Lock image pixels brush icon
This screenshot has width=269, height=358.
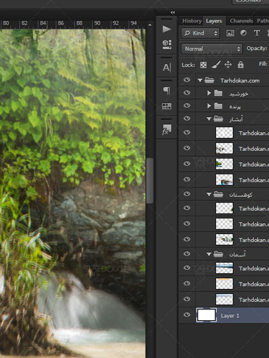point(216,65)
